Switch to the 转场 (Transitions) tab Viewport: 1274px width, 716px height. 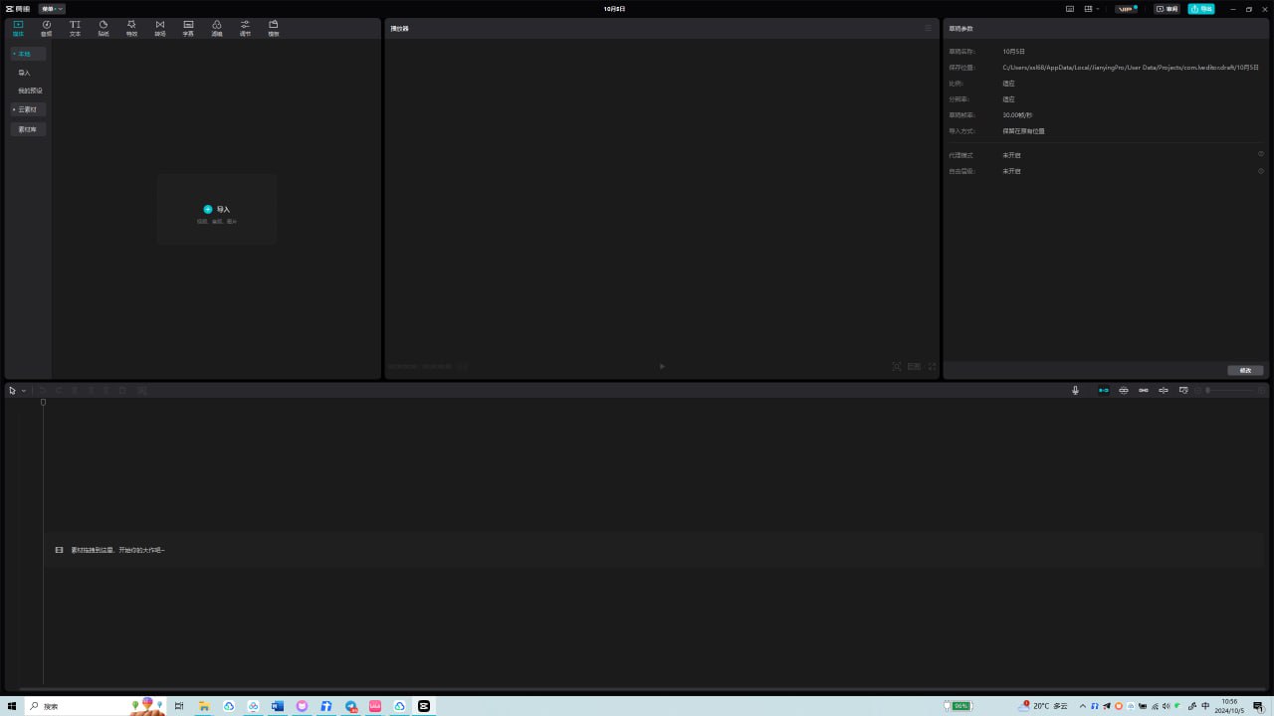point(159,28)
